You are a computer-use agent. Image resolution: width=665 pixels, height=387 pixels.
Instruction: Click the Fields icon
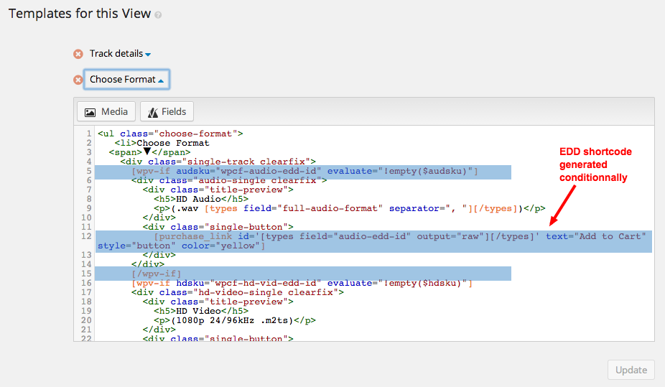coord(153,112)
